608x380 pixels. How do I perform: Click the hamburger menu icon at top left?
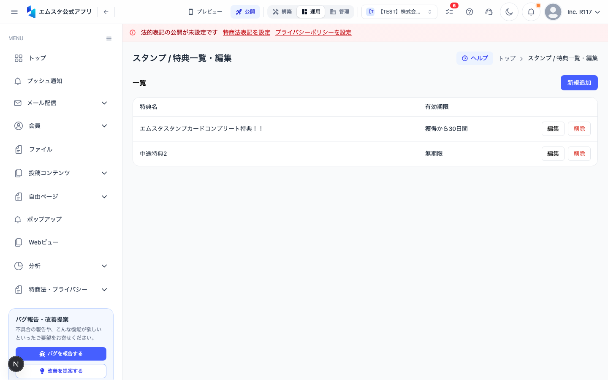[x=14, y=12]
